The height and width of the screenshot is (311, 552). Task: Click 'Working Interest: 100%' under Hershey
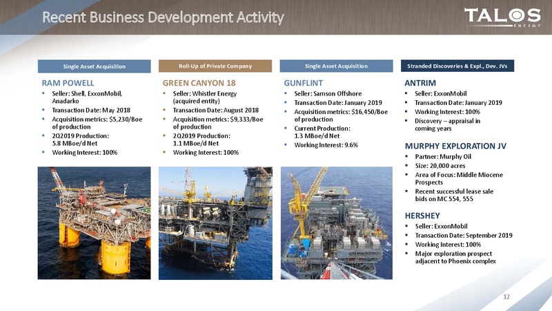tap(448, 245)
